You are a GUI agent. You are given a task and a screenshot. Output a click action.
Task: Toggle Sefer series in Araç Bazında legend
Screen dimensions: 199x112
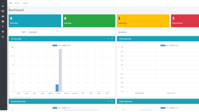pyautogui.click(x=165, y=45)
